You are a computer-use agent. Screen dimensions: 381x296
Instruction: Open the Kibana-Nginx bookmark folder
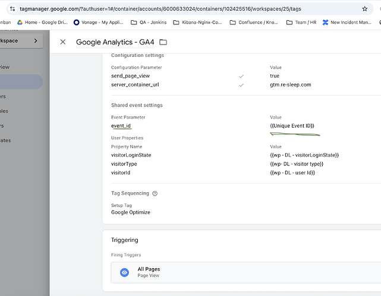click(197, 23)
